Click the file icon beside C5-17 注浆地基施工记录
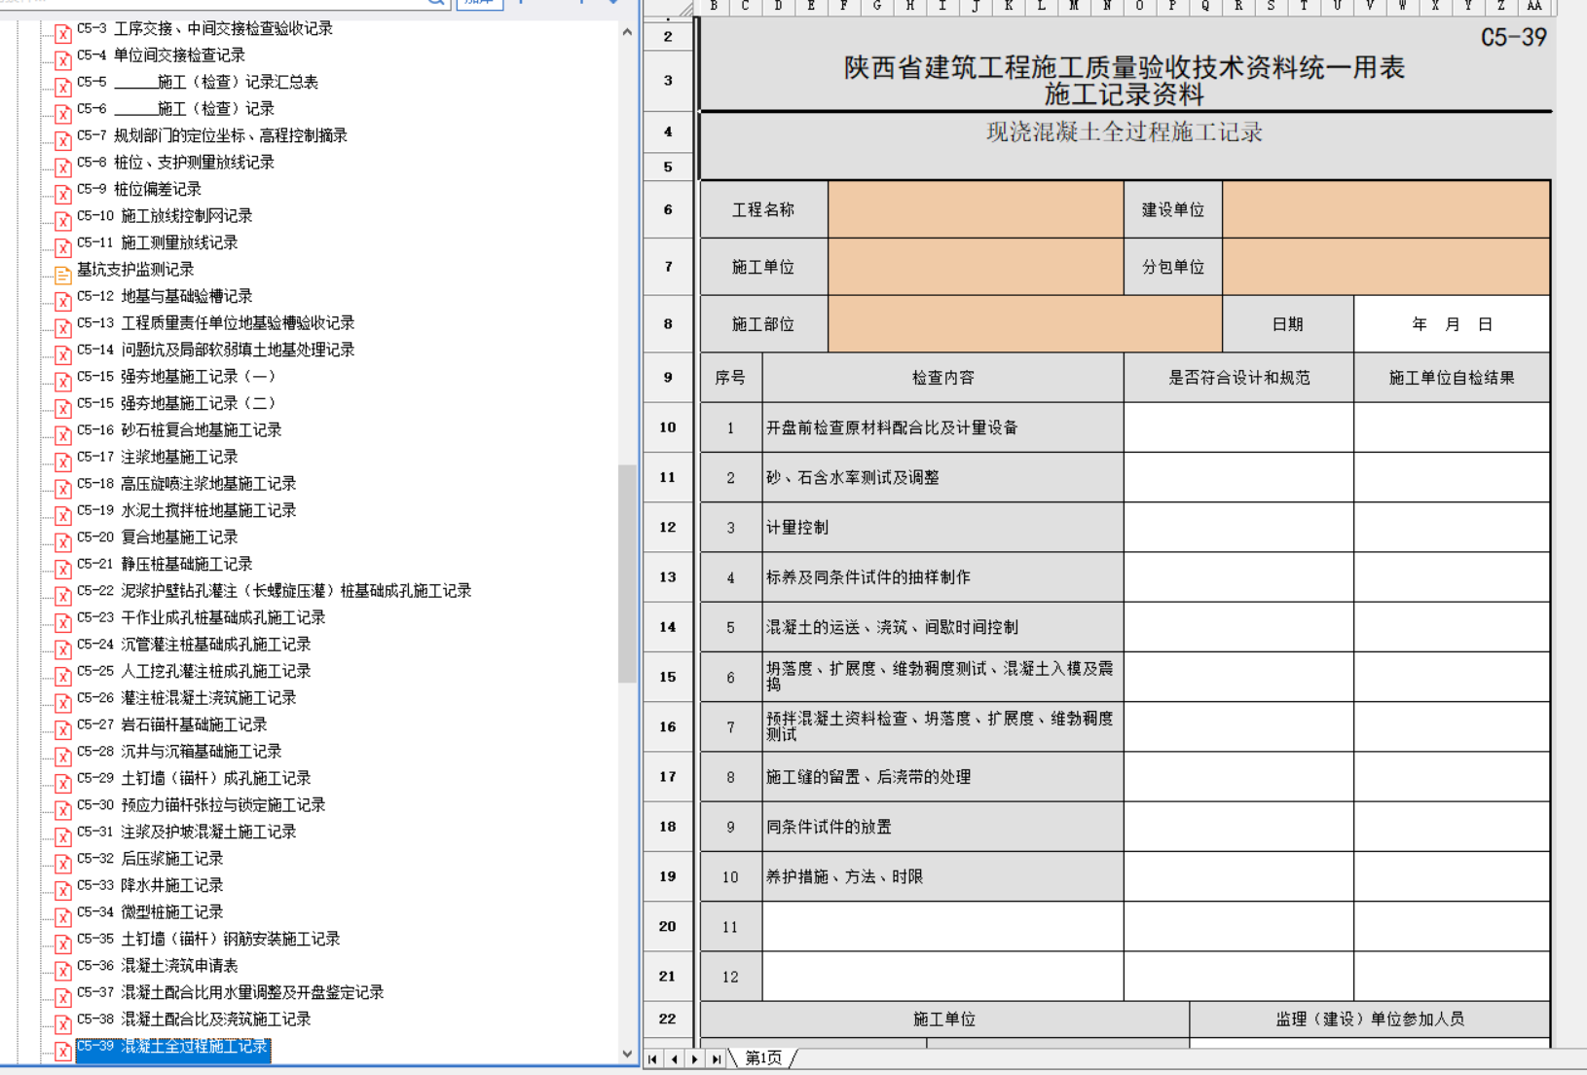Viewport: 1587px width, 1075px height. pyautogui.click(x=63, y=462)
